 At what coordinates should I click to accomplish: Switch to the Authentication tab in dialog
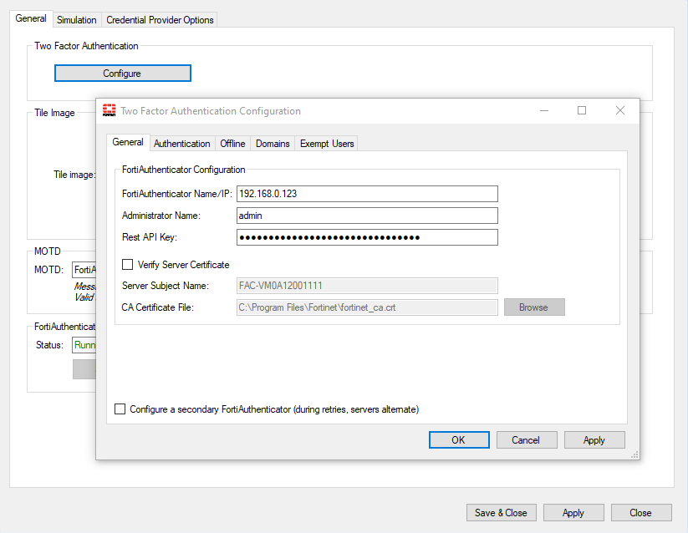tap(181, 144)
